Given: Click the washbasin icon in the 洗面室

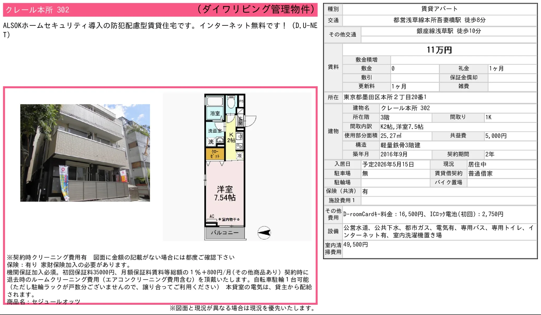Looking at the screenshot, I should click(220, 139).
